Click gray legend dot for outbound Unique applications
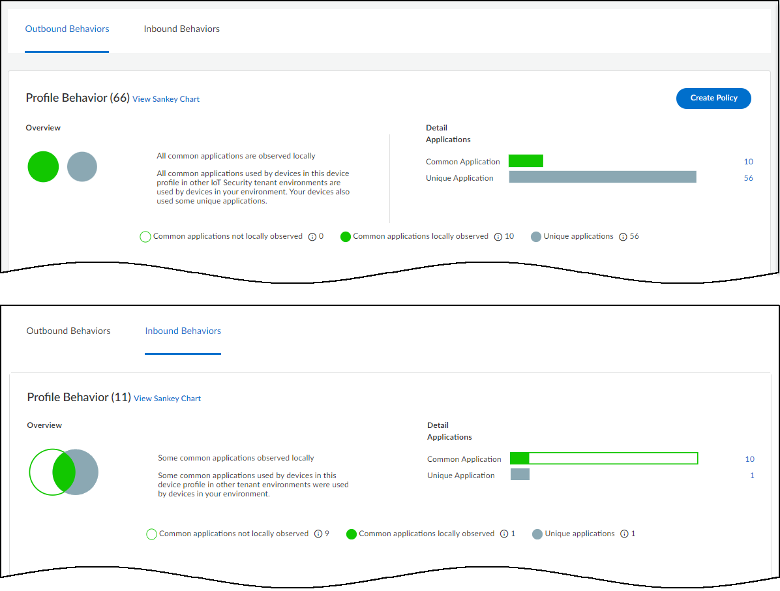The height and width of the screenshot is (591, 780). (x=535, y=237)
